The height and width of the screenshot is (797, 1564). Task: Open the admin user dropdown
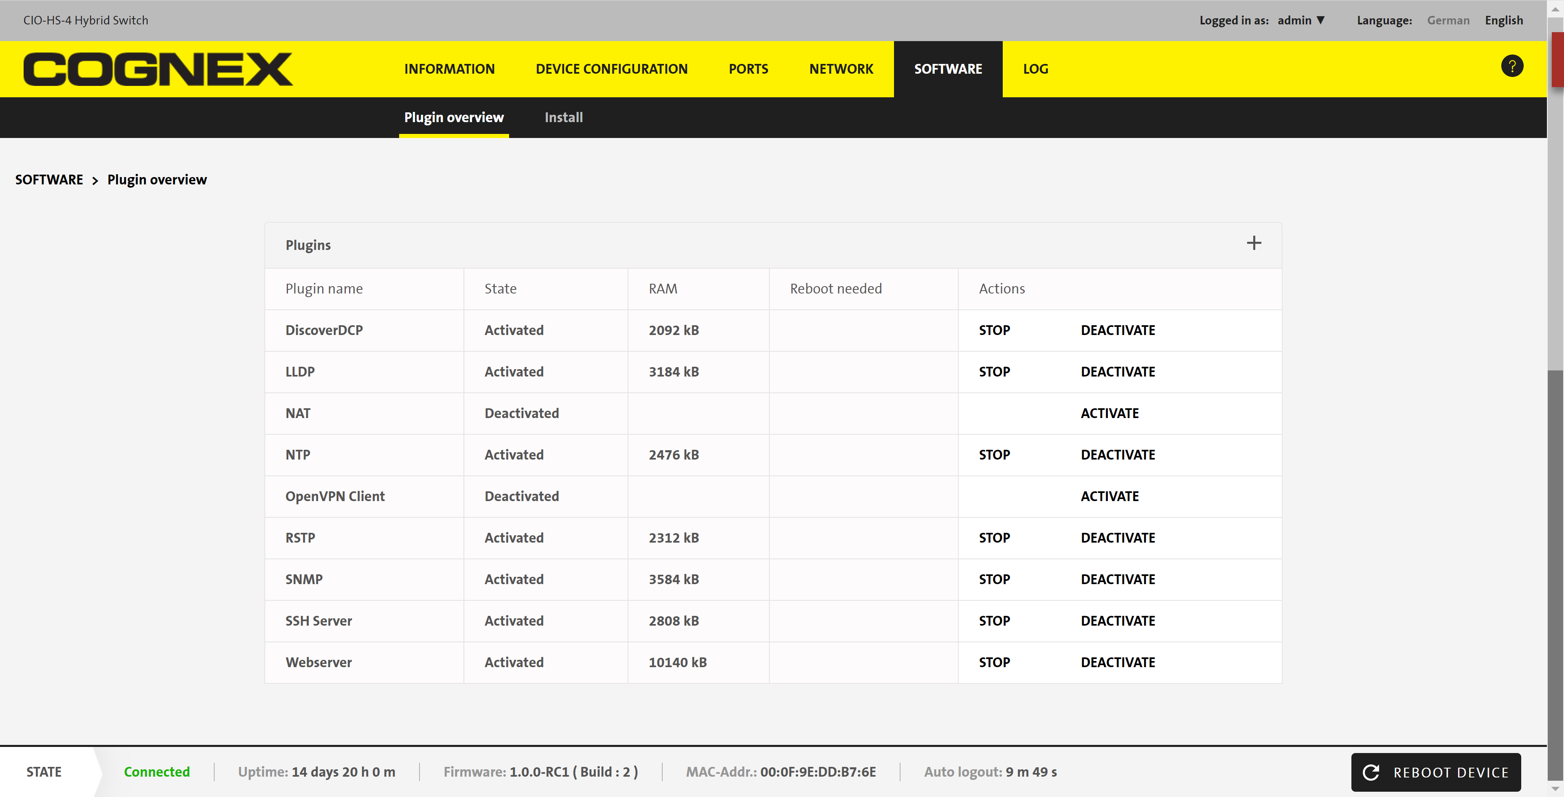[1300, 20]
